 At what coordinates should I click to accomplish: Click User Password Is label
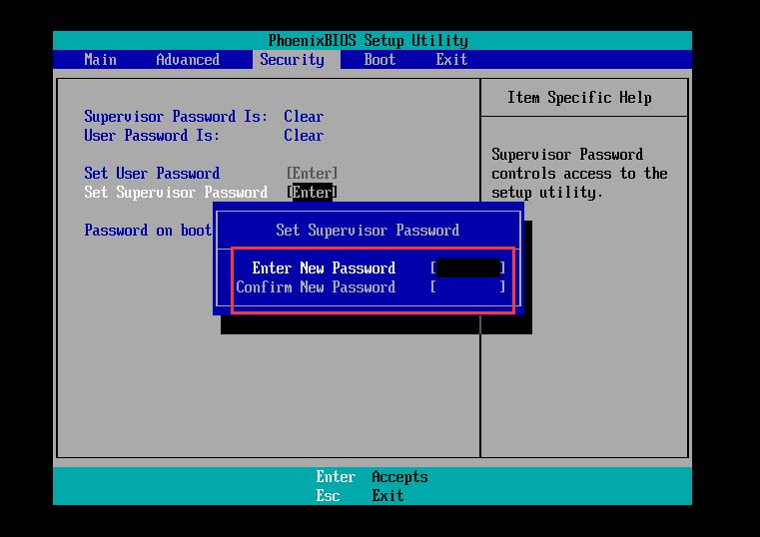pyautogui.click(x=152, y=135)
